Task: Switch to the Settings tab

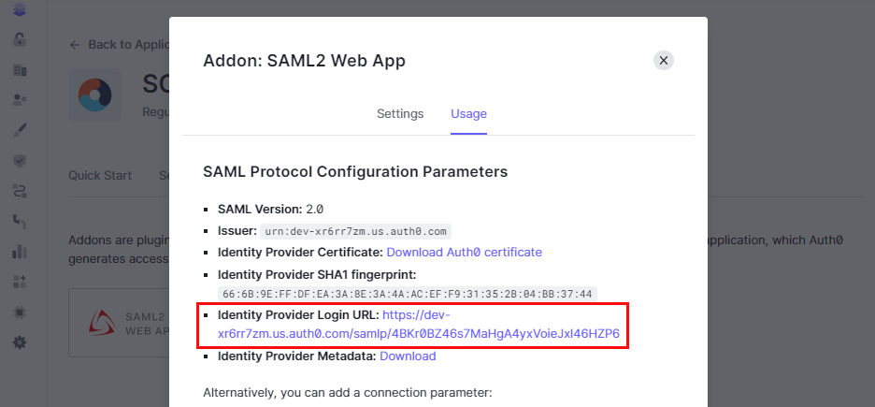Action: point(400,114)
